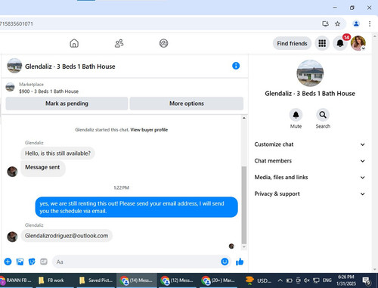
Task: Switch to (14) Mess... Chrome taskbar window
Action: 136,280
